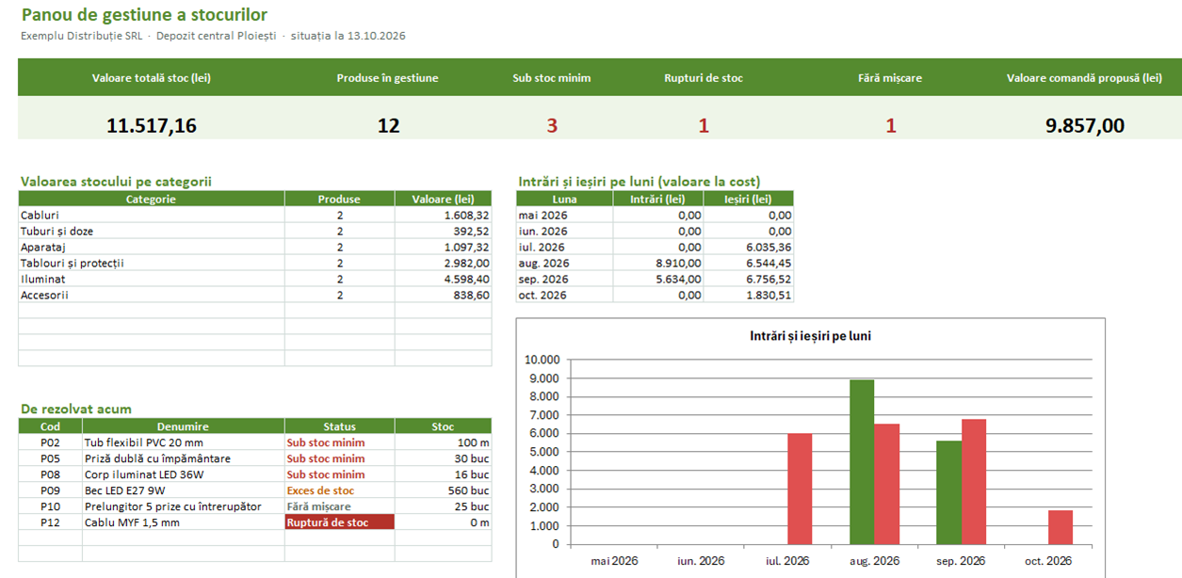The height and width of the screenshot is (578, 1182).
Task: Click the proposed order value 9.857,00
Action: pyautogui.click(x=1084, y=125)
